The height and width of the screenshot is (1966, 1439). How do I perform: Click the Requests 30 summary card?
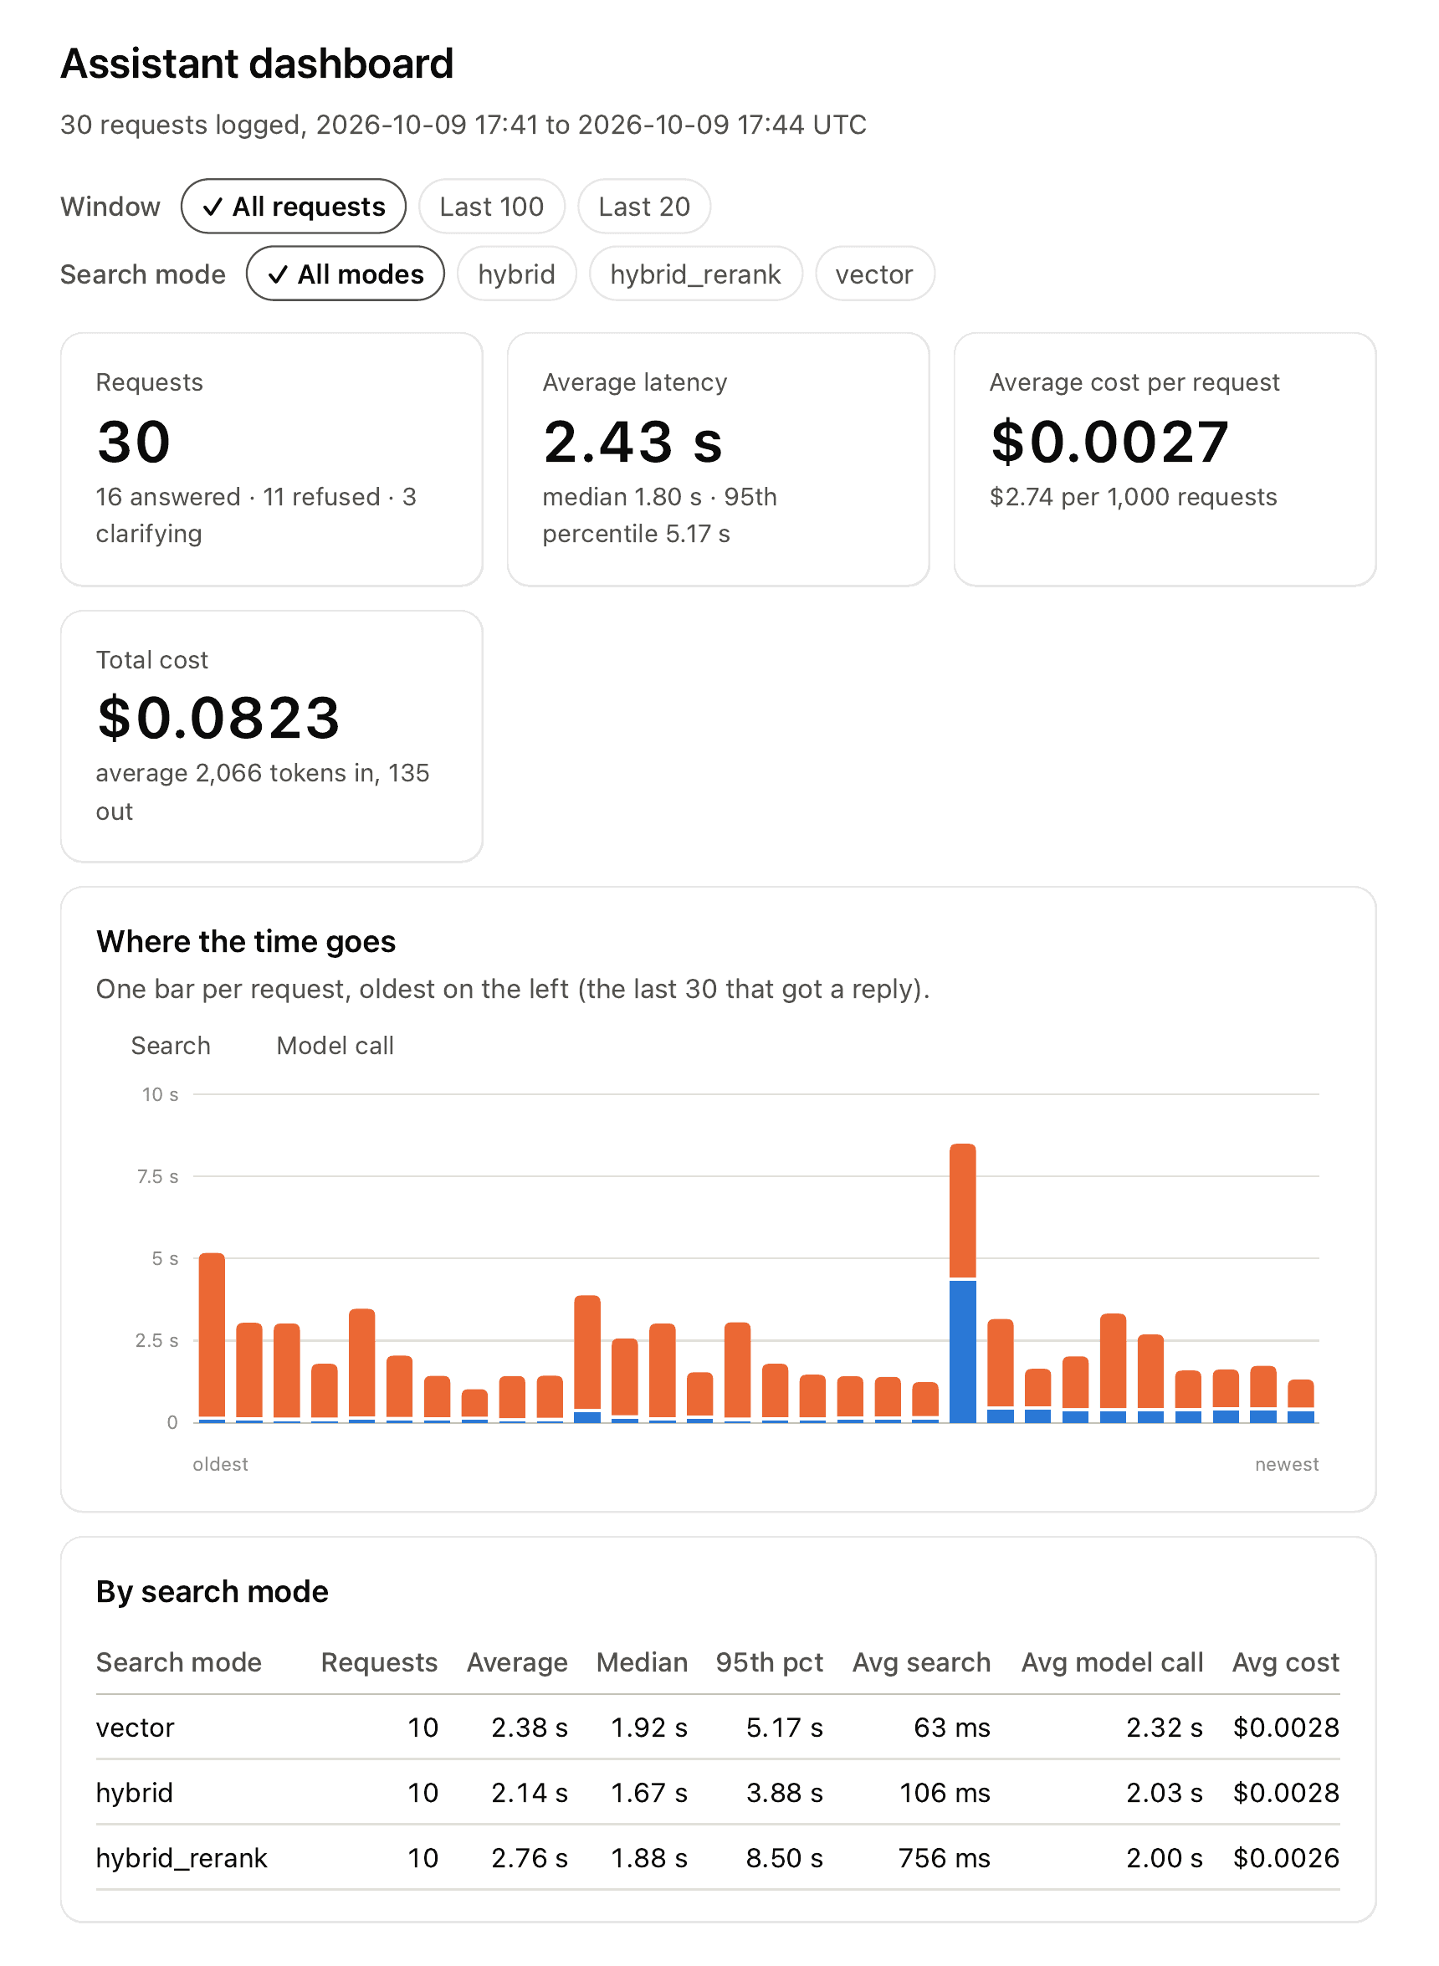(x=272, y=459)
